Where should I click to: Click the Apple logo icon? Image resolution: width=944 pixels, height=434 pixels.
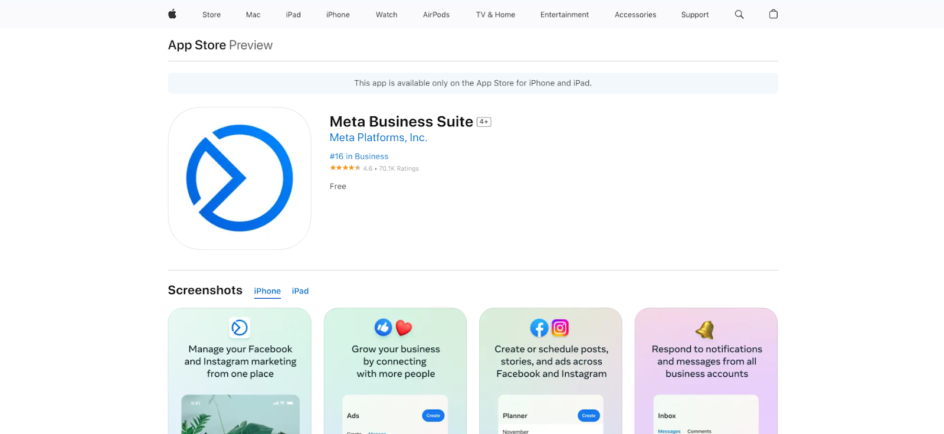click(x=172, y=14)
